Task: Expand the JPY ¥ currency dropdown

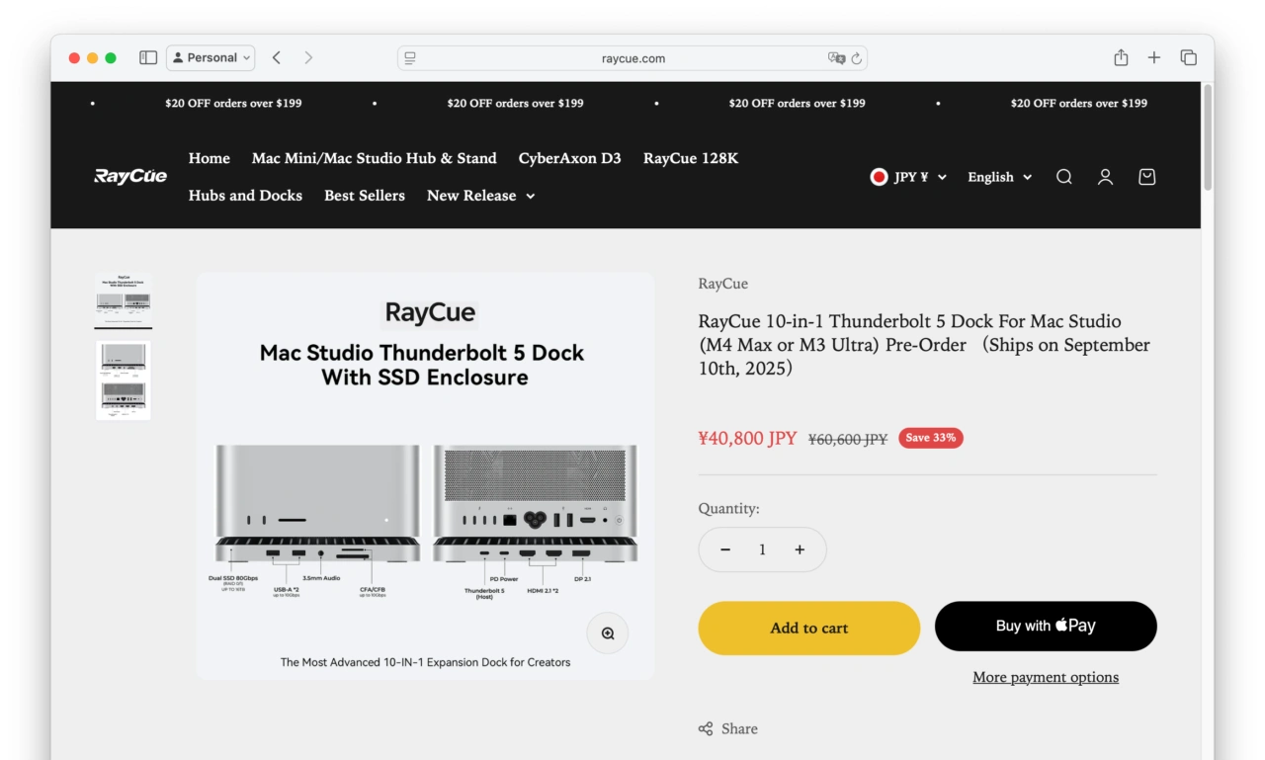Action: pos(909,177)
